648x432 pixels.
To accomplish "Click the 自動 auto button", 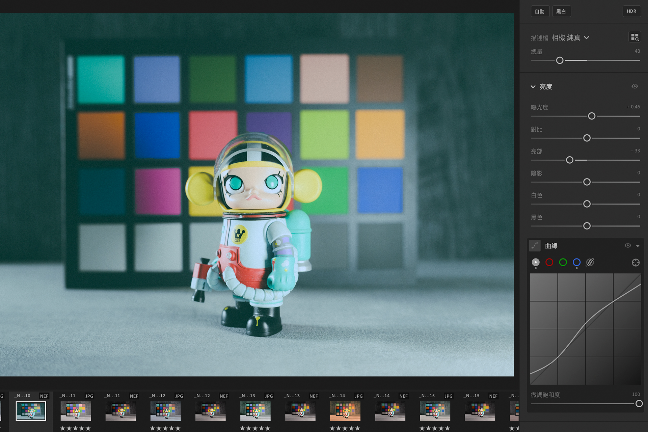I will click(x=540, y=11).
